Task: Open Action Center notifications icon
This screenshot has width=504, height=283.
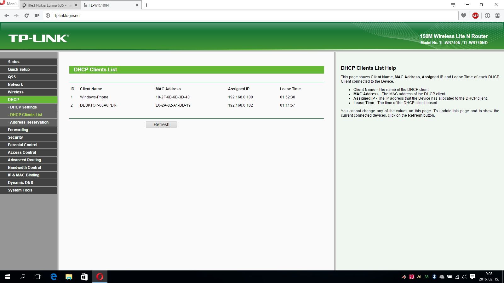Action: pyautogui.click(x=472, y=277)
